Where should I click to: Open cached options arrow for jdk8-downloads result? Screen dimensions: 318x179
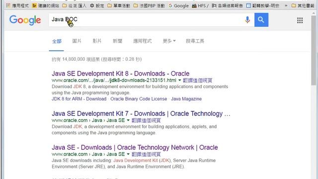[179, 81]
